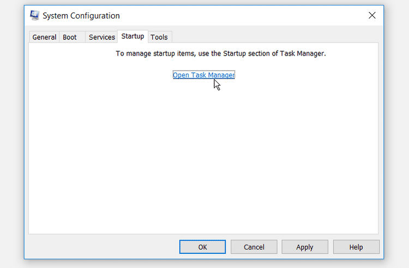Viewport: 409px width, 268px height.
Task: Click the Apply button
Action: click(x=304, y=247)
